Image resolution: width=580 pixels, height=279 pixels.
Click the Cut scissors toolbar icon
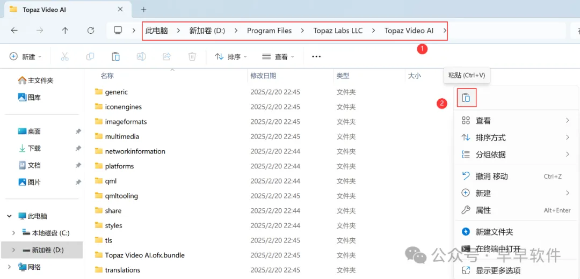click(65, 56)
